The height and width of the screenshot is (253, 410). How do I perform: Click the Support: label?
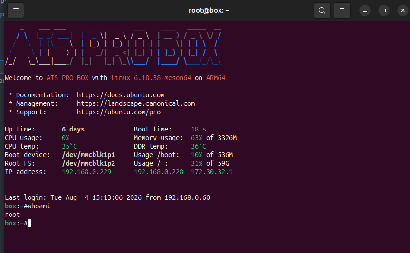point(31,112)
